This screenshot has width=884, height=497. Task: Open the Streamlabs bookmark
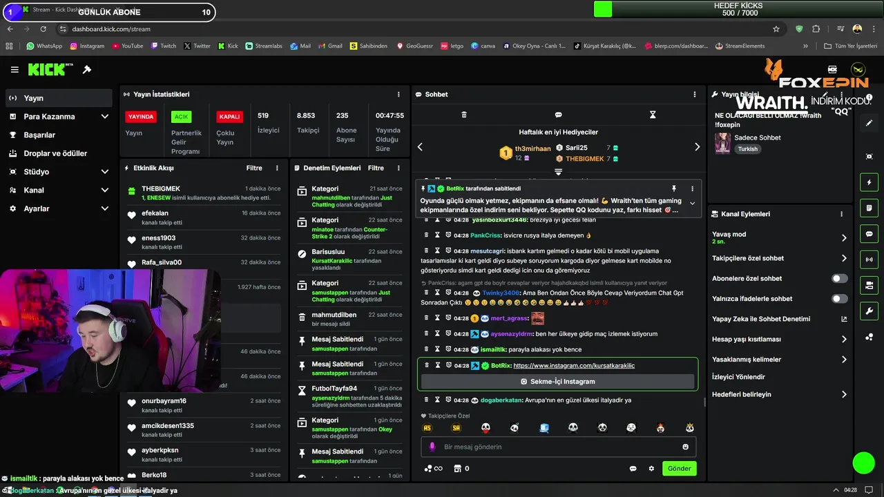[263, 46]
